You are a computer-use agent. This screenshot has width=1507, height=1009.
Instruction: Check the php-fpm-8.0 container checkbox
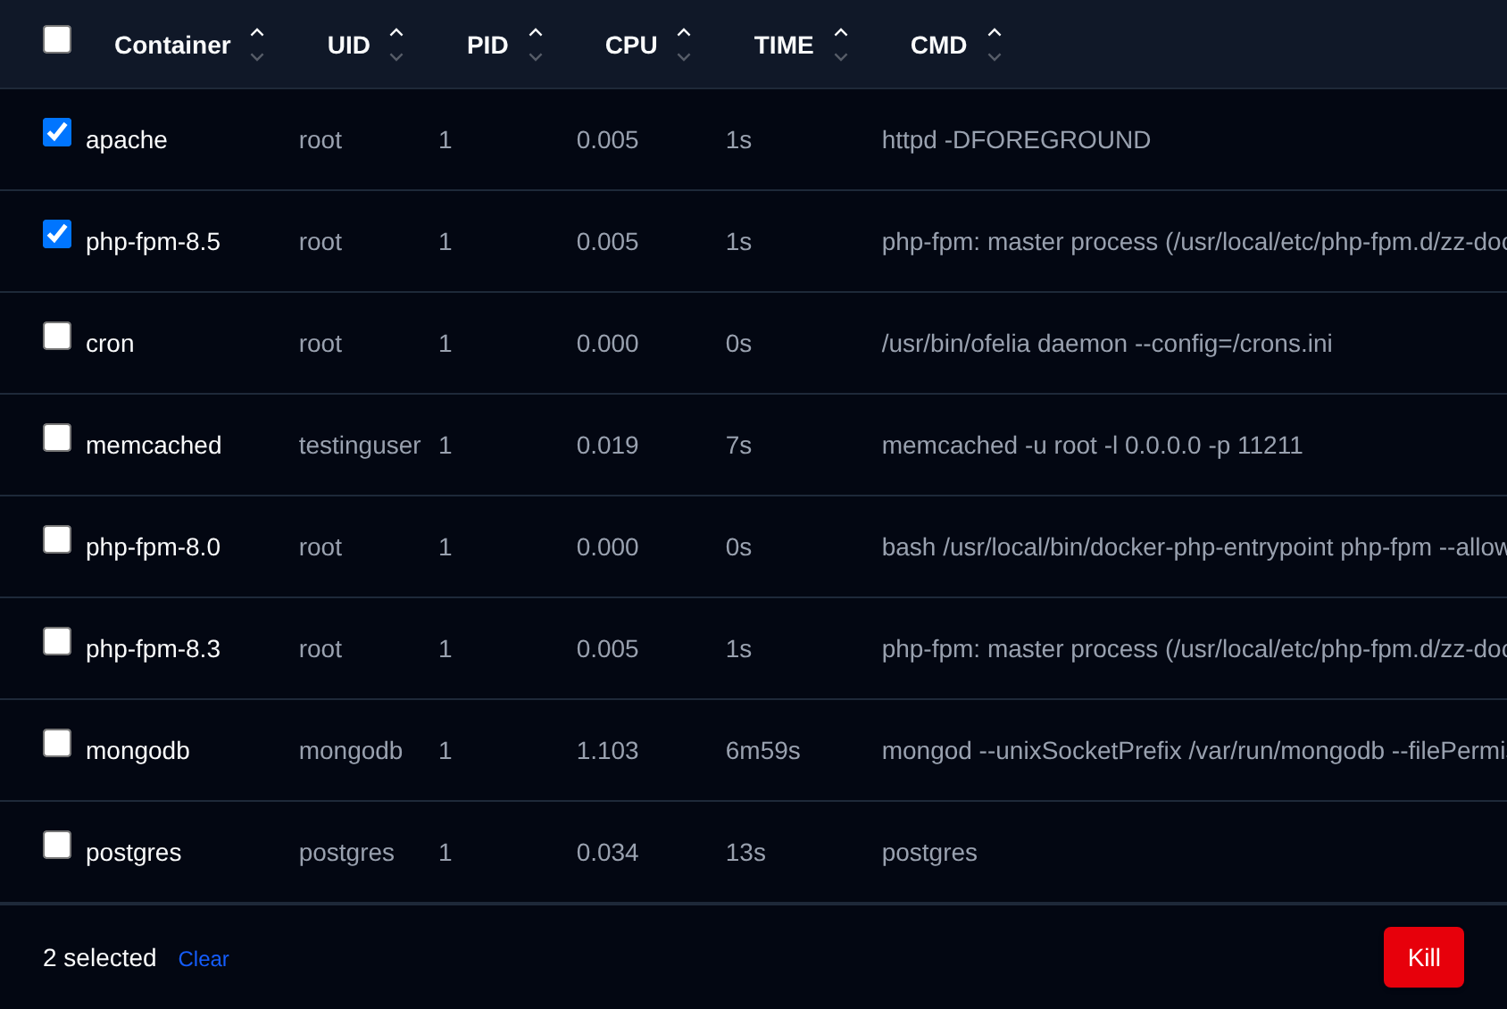coord(57,539)
